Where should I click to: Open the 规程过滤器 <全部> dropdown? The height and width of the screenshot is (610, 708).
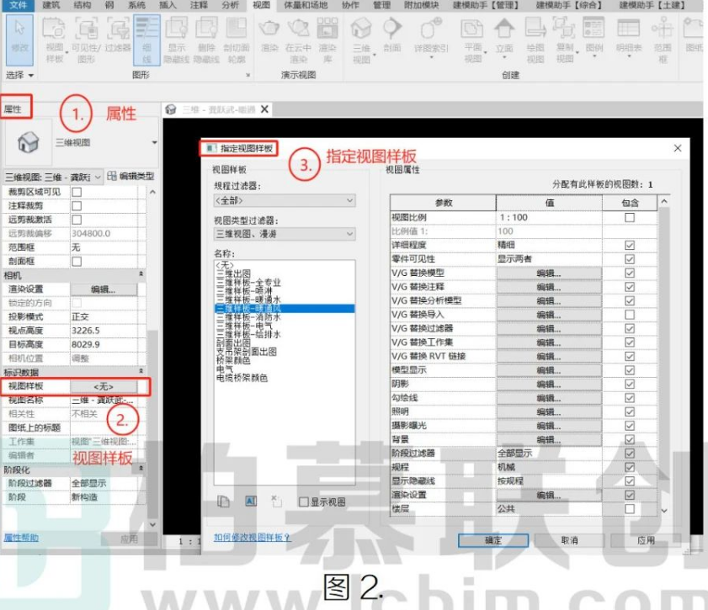[285, 200]
